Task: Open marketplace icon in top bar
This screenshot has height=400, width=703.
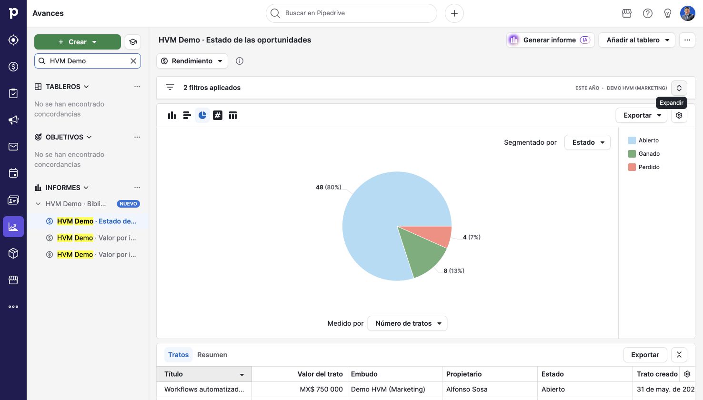Action: click(x=627, y=13)
